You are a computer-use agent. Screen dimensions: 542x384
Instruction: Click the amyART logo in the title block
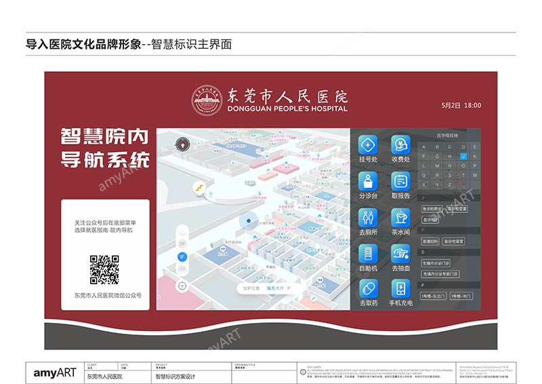click(x=55, y=373)
